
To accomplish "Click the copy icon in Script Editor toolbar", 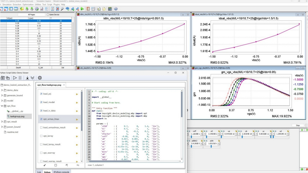I will point(8,78).
